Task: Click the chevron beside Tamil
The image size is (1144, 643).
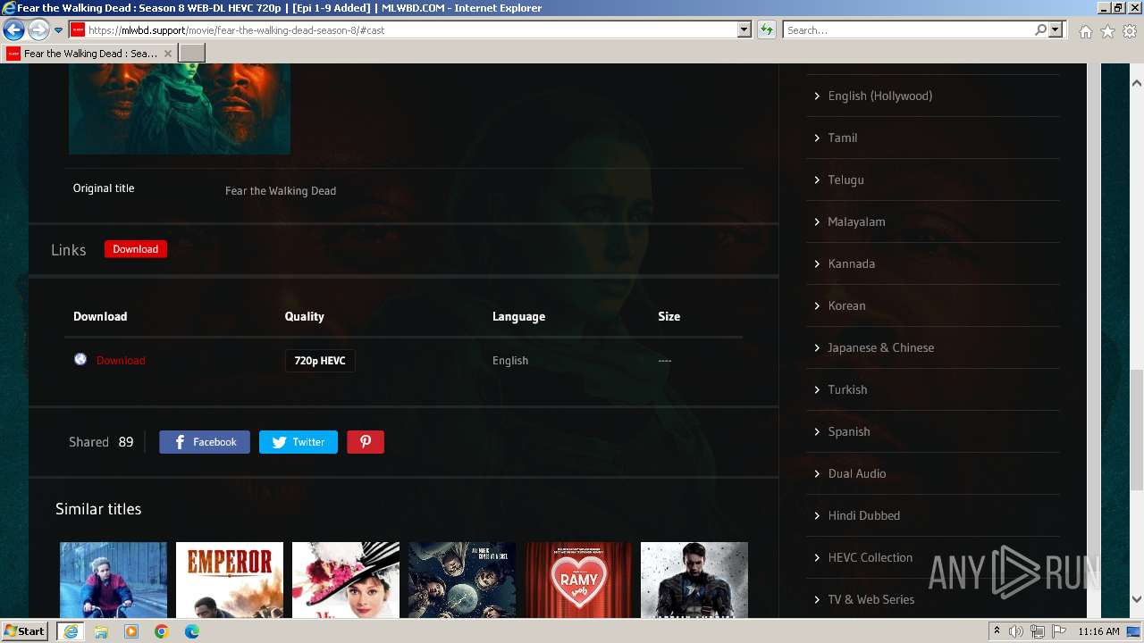Action: coord(817,138)
